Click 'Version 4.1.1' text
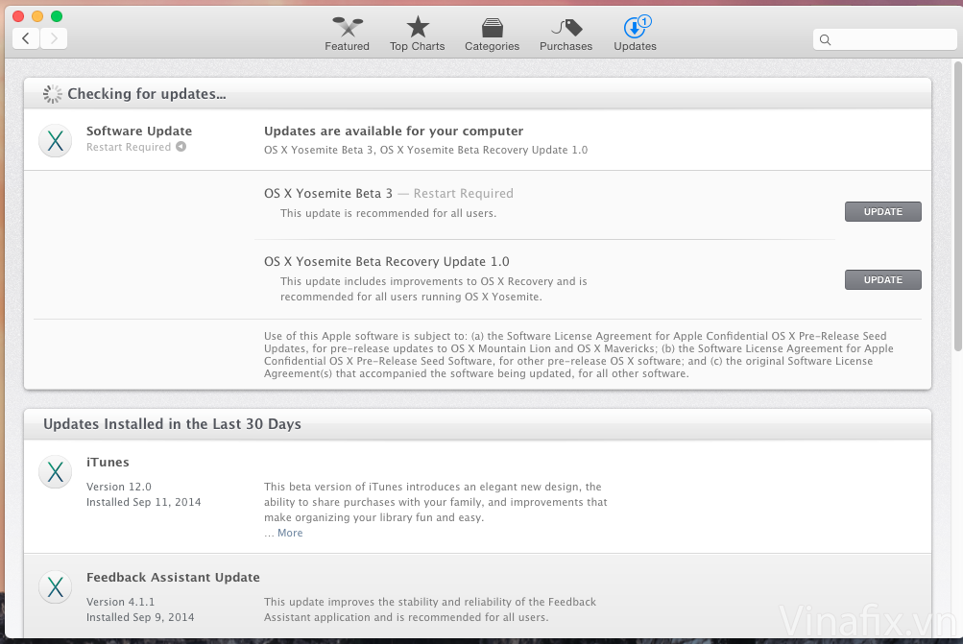This screenshot has height=644, width=963. coord(120,602)
